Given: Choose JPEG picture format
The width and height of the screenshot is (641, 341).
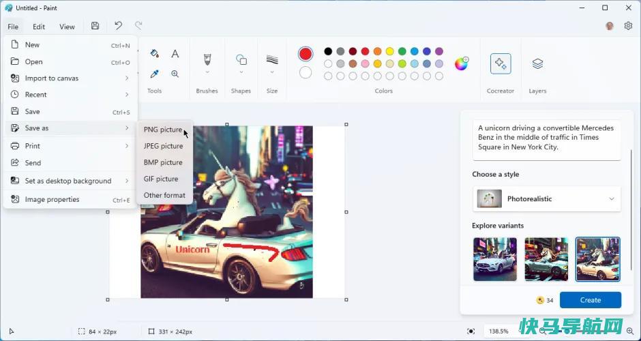Looking at the screenshot, I should point(164,146).
